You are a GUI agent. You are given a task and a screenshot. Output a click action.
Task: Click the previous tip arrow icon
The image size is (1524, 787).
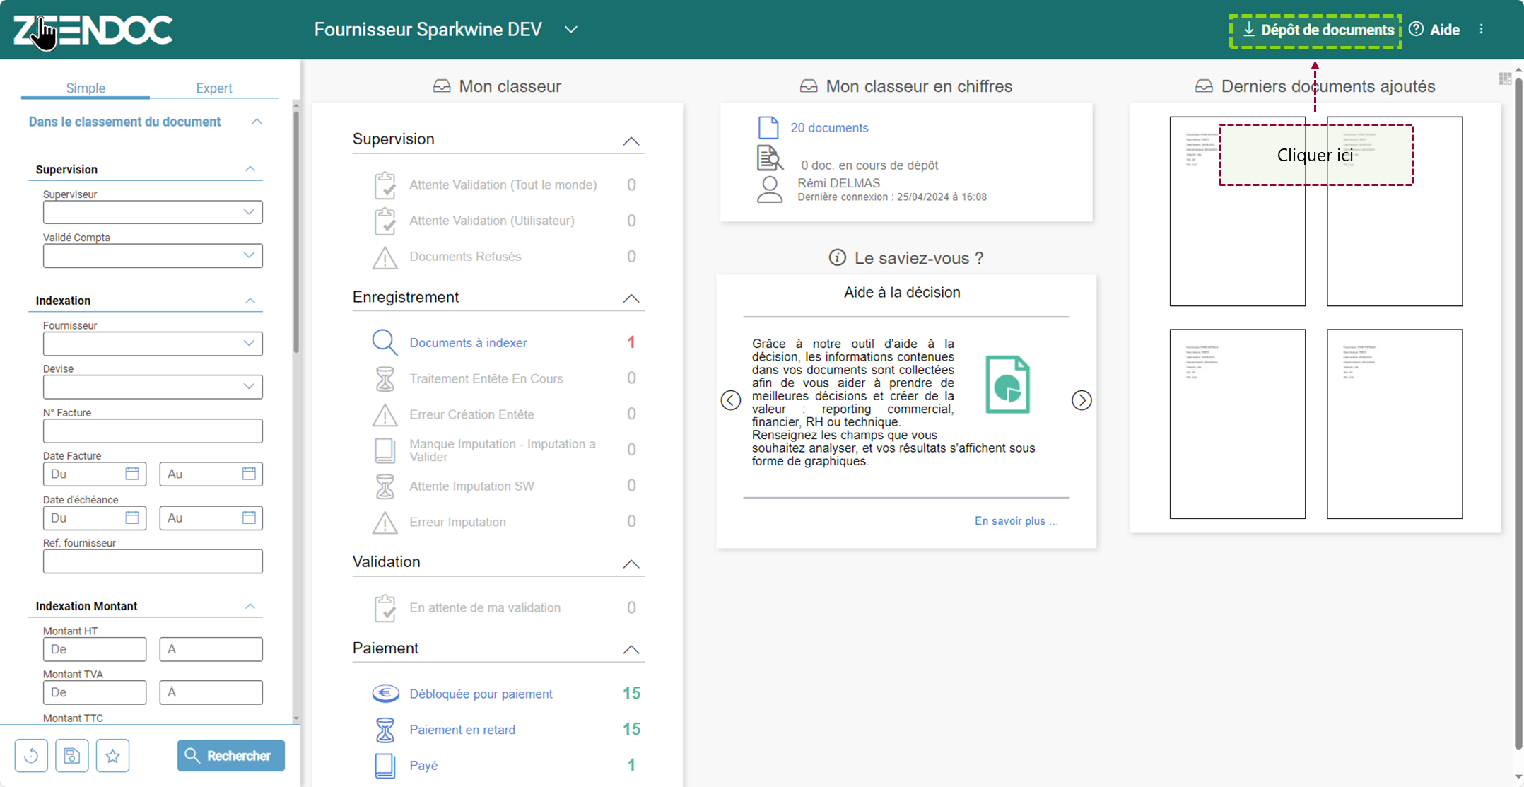pos(731,400)
